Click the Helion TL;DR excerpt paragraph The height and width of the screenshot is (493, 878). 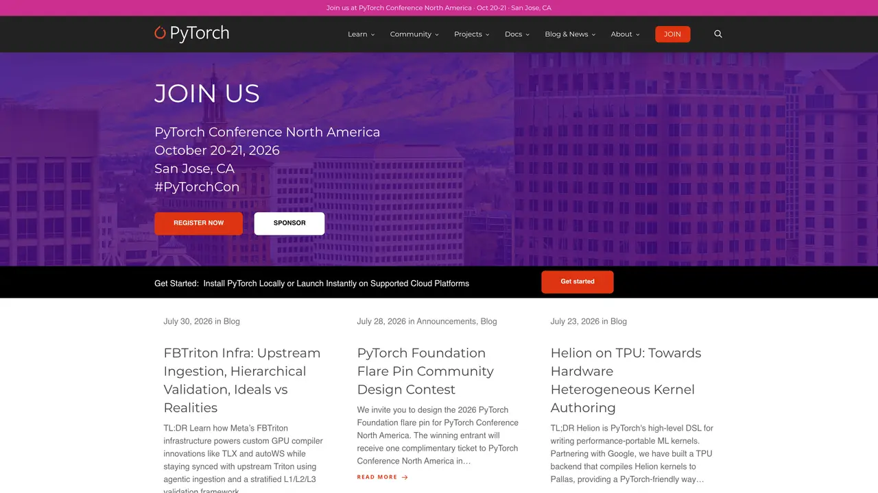[x=632, y=453]
